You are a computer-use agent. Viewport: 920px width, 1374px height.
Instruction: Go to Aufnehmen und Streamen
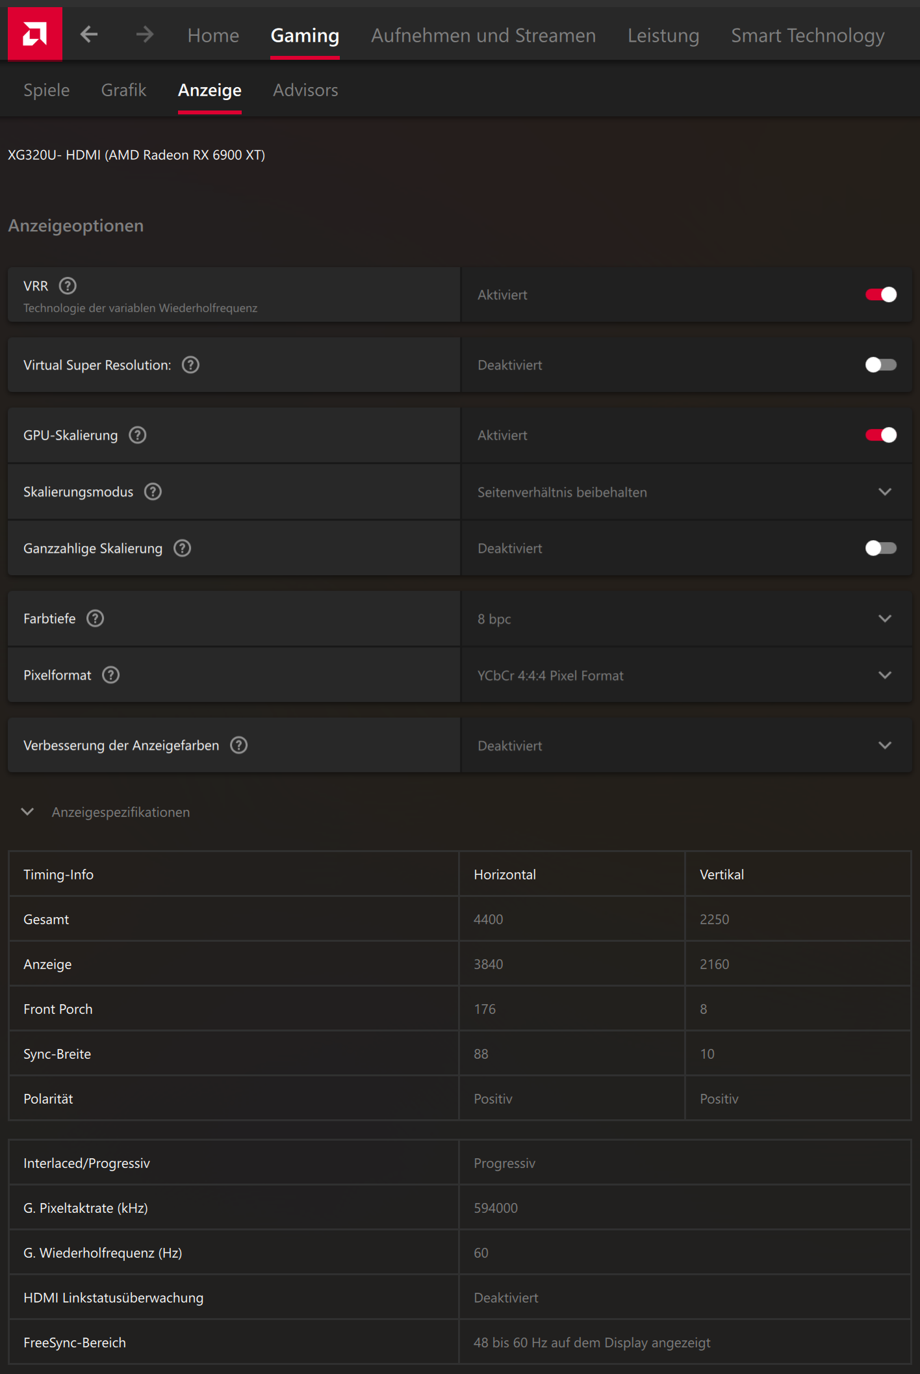pos(483,36)
